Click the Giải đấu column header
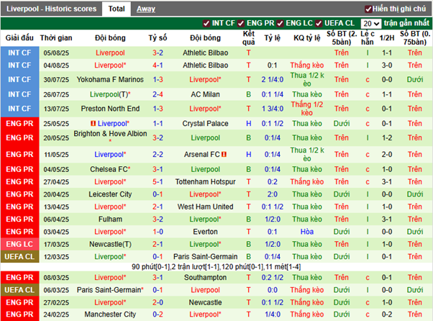Image resolution: width=433 pixels, height=321 pixels. (19, 38)
